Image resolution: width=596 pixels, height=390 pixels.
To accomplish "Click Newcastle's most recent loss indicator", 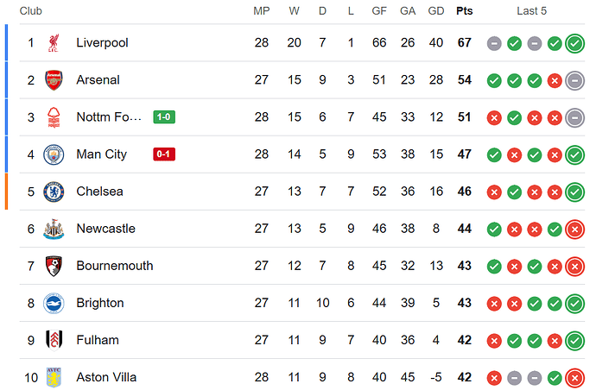I will tap(574, 230).
